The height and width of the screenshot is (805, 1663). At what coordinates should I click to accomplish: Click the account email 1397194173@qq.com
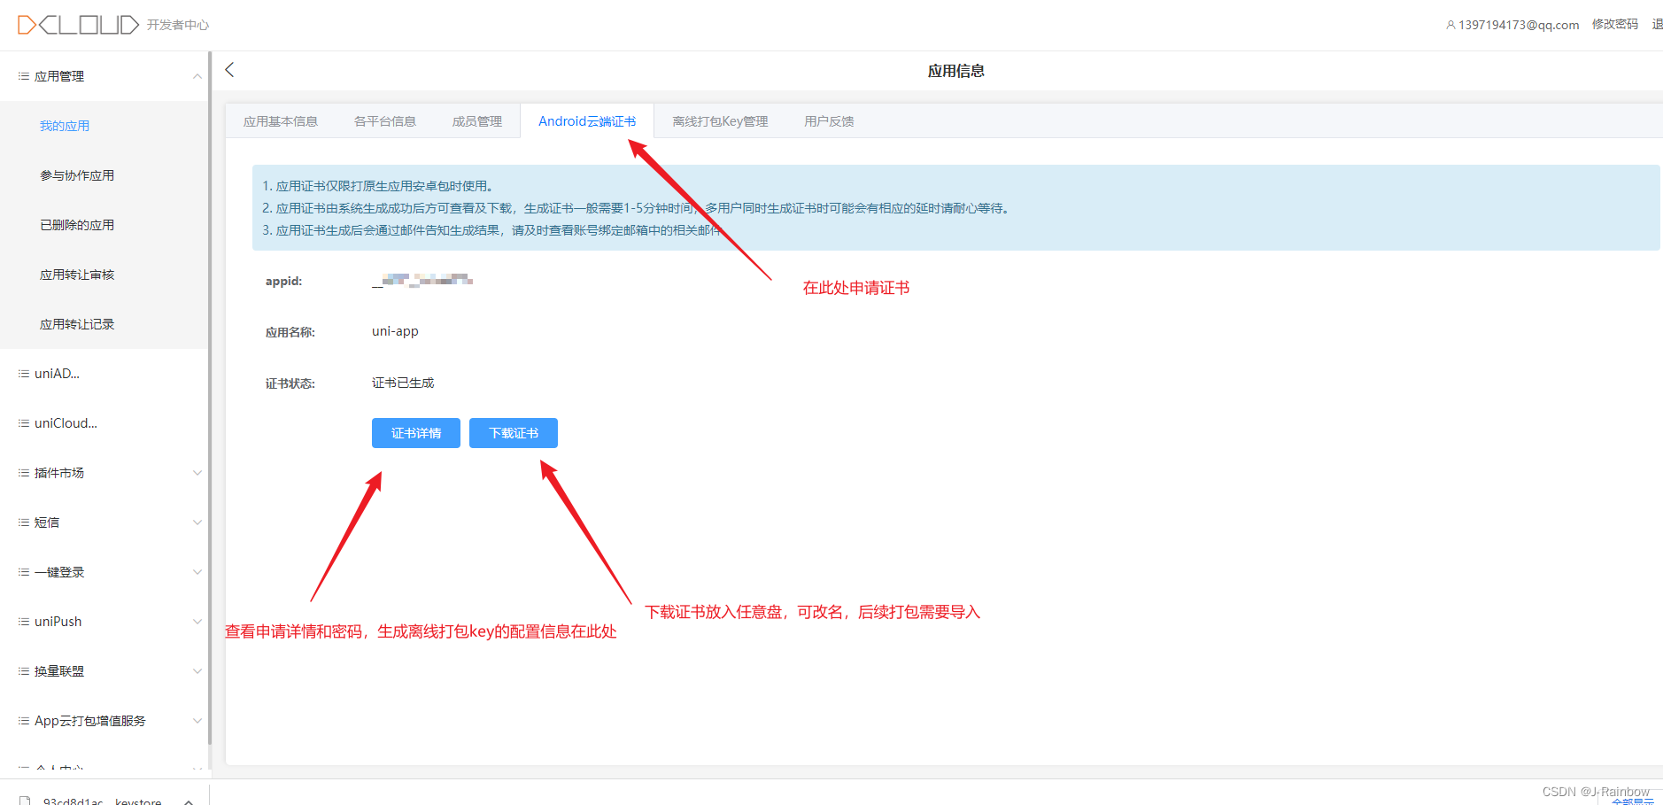click(1519, 25)
